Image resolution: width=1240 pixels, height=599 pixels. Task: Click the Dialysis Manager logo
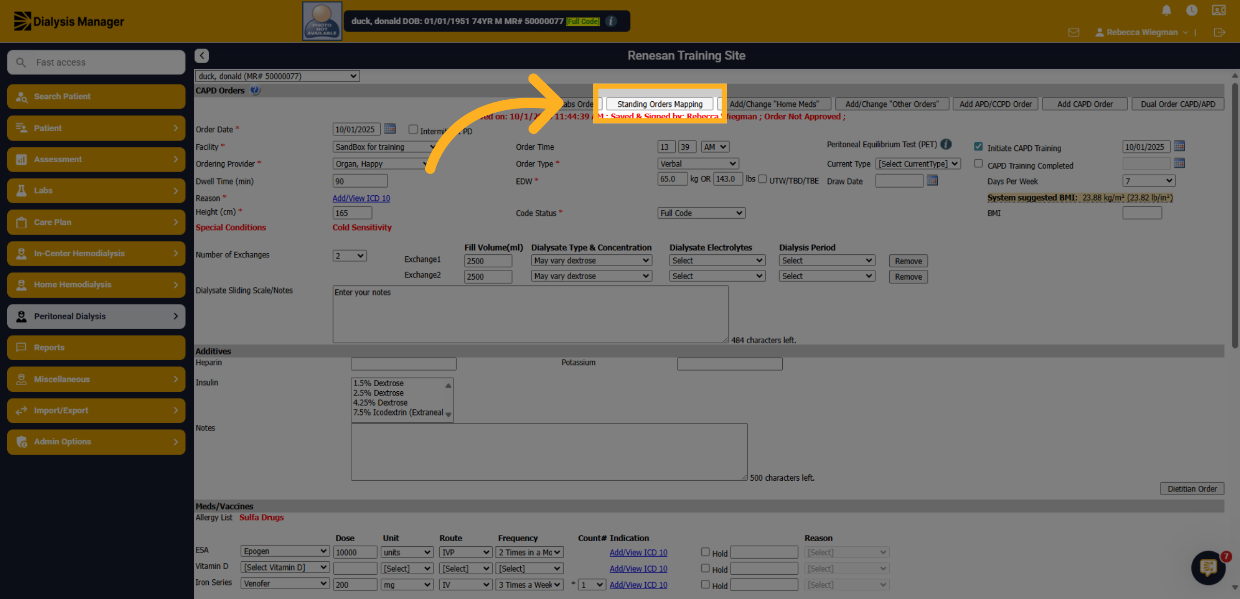(x=69, y=21)
